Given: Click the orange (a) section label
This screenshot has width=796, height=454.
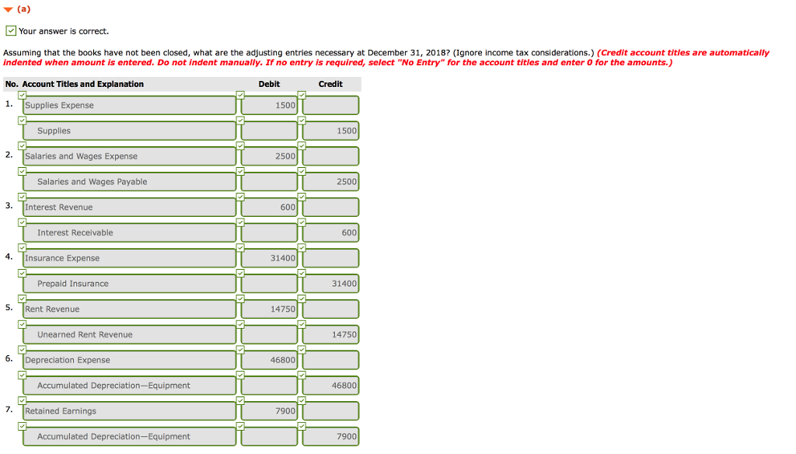Looking at the screenshot, I should (22, 9).
